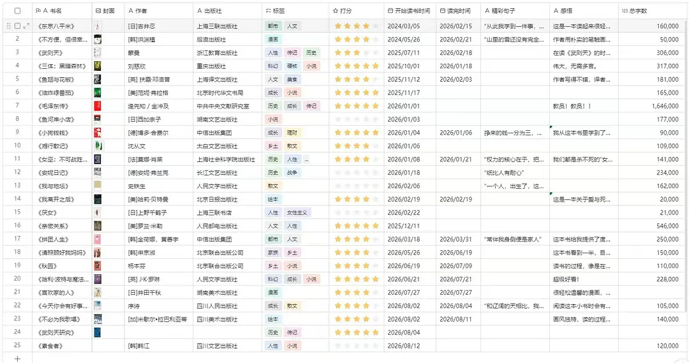Select the publisher cell 人民邮电出版社

click(x=228, y=226)
